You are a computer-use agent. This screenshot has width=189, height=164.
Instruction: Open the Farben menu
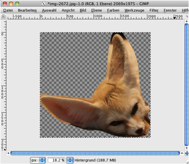(x=113, y=10)
